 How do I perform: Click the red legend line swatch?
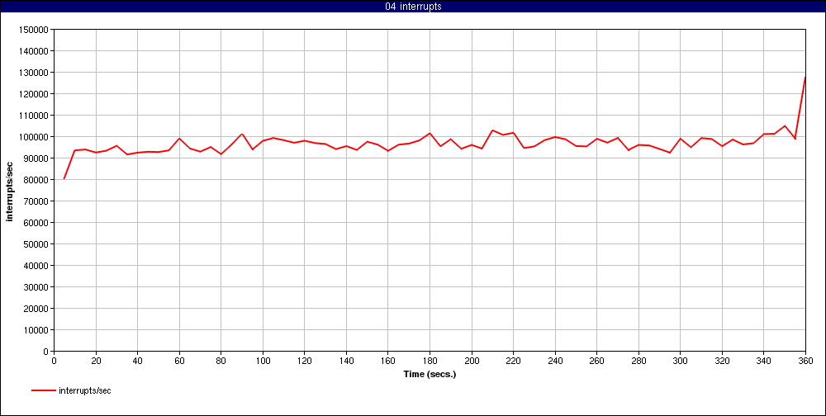coord(43,390)
